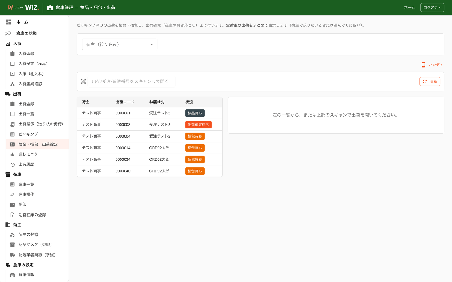Click the 出荷確定待ち status badge
The height and width of the screenshot is (282, 452).
pyautogui.click(x=198, y=125)
